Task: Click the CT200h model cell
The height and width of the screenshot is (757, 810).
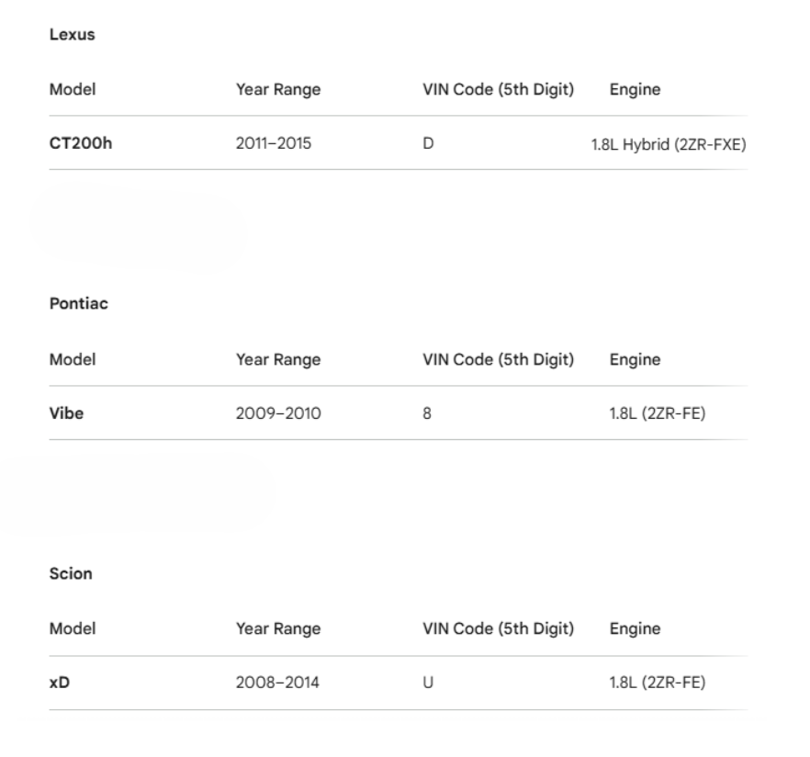Action: click(x=81, y=143)
